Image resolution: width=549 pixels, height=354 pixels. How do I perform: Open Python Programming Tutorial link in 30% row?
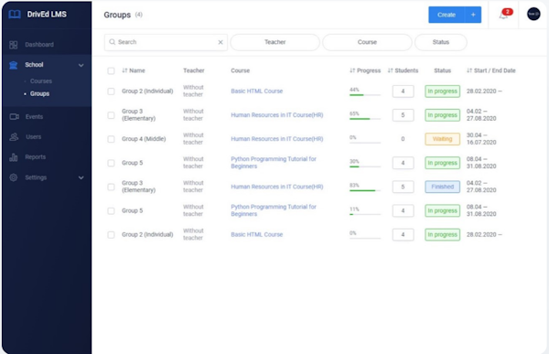(x=273, y=163)
